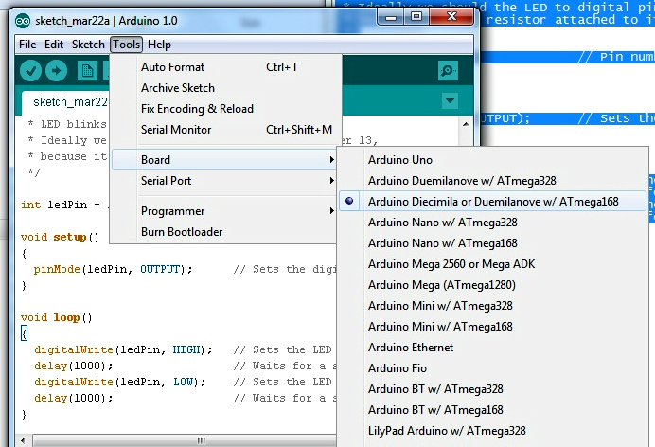Select the selected-board radio bullet for Diecimila
The image size is (655, 447).
[x=349, y=201]
